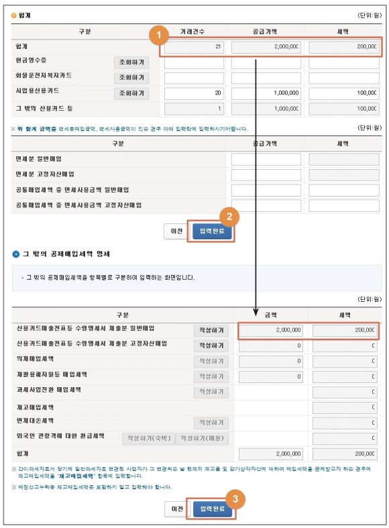Focus 화물운전자복지카드 거래건수 input field
This screenshot has height=528, width=389.
(x=194, y=78)
